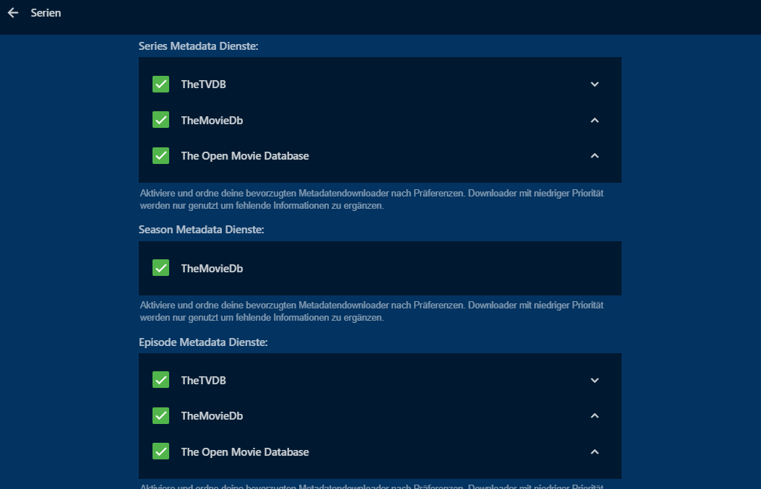Uncheck TheMovieDb under Series Metadata Dienste
The image size is (761, 489).
pos(160,120)
